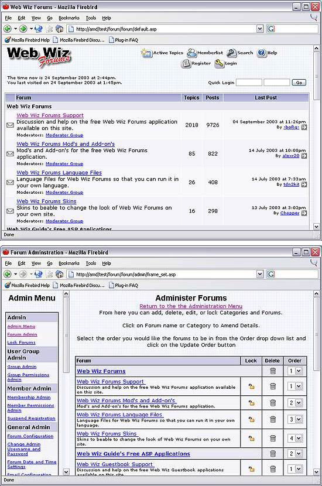Go to last post by Chopper arrow icon
This screenshot has height=486, width=322.
304,213
